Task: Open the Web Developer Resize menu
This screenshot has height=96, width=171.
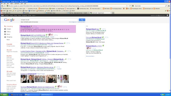Action: [x=53, y=11]
